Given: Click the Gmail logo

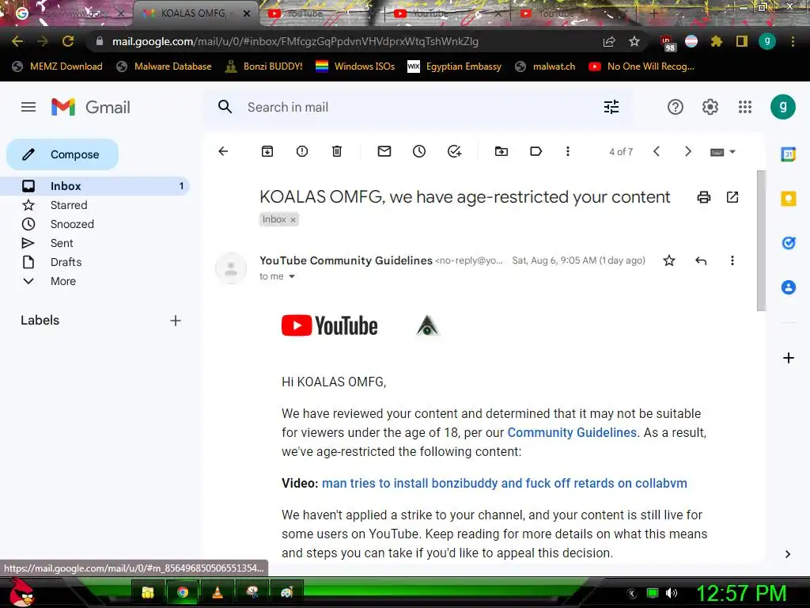Looking at the screenshot, I should click(x=91, y=107).
